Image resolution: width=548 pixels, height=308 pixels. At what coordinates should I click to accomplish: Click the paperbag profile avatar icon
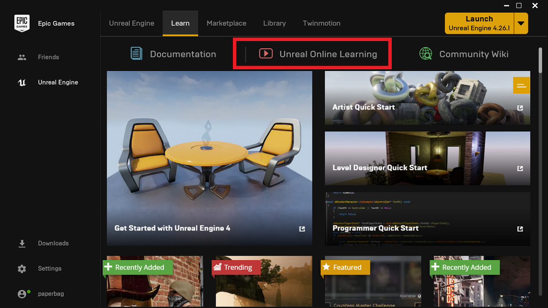(x=22, y=294)
